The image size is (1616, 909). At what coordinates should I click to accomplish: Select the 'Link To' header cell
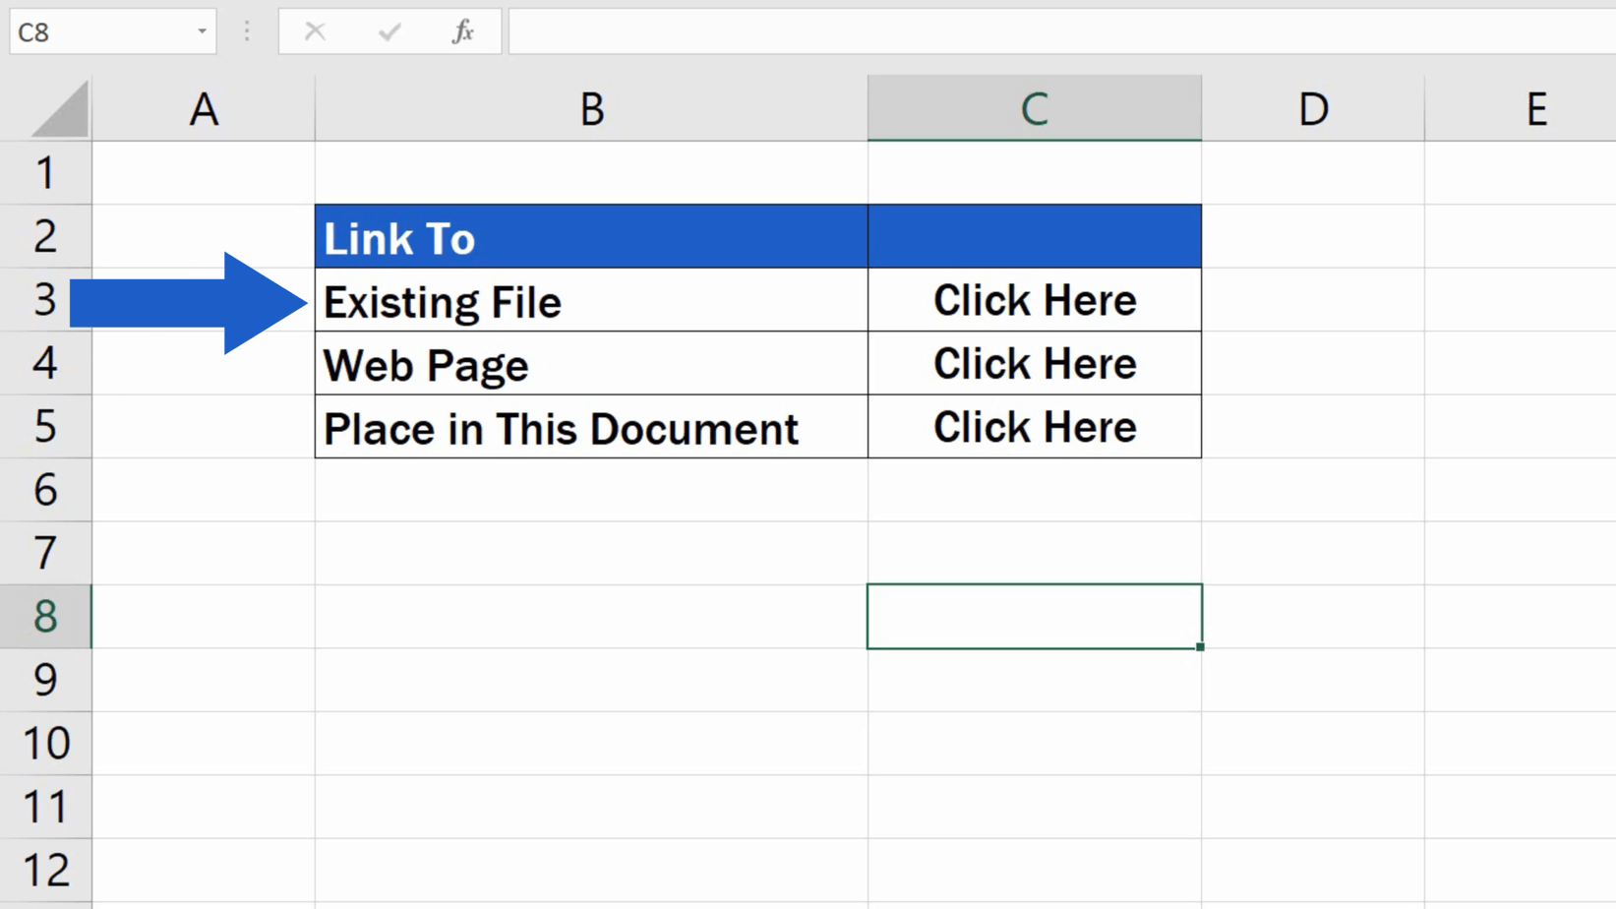click(x=591, y=237)
